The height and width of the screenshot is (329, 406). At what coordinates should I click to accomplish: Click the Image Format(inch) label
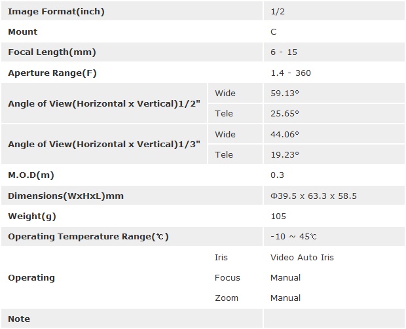[x=56, y=12]
